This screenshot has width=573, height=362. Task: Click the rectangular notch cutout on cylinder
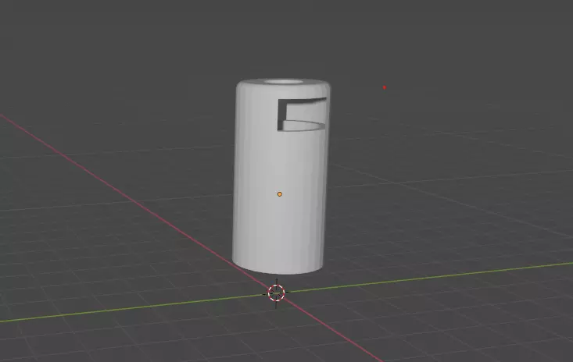click(302, 115)
